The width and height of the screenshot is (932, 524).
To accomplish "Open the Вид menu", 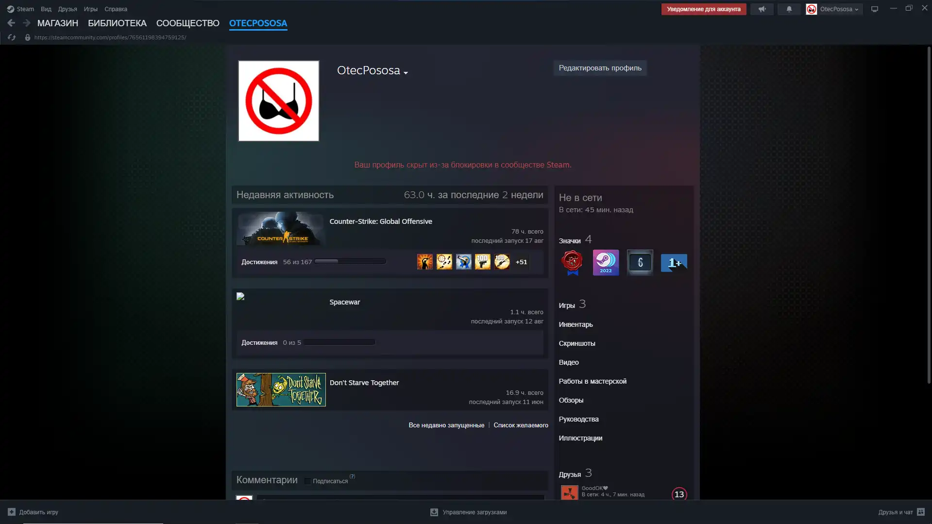I will pyautogui.click(x=46, y=9).
